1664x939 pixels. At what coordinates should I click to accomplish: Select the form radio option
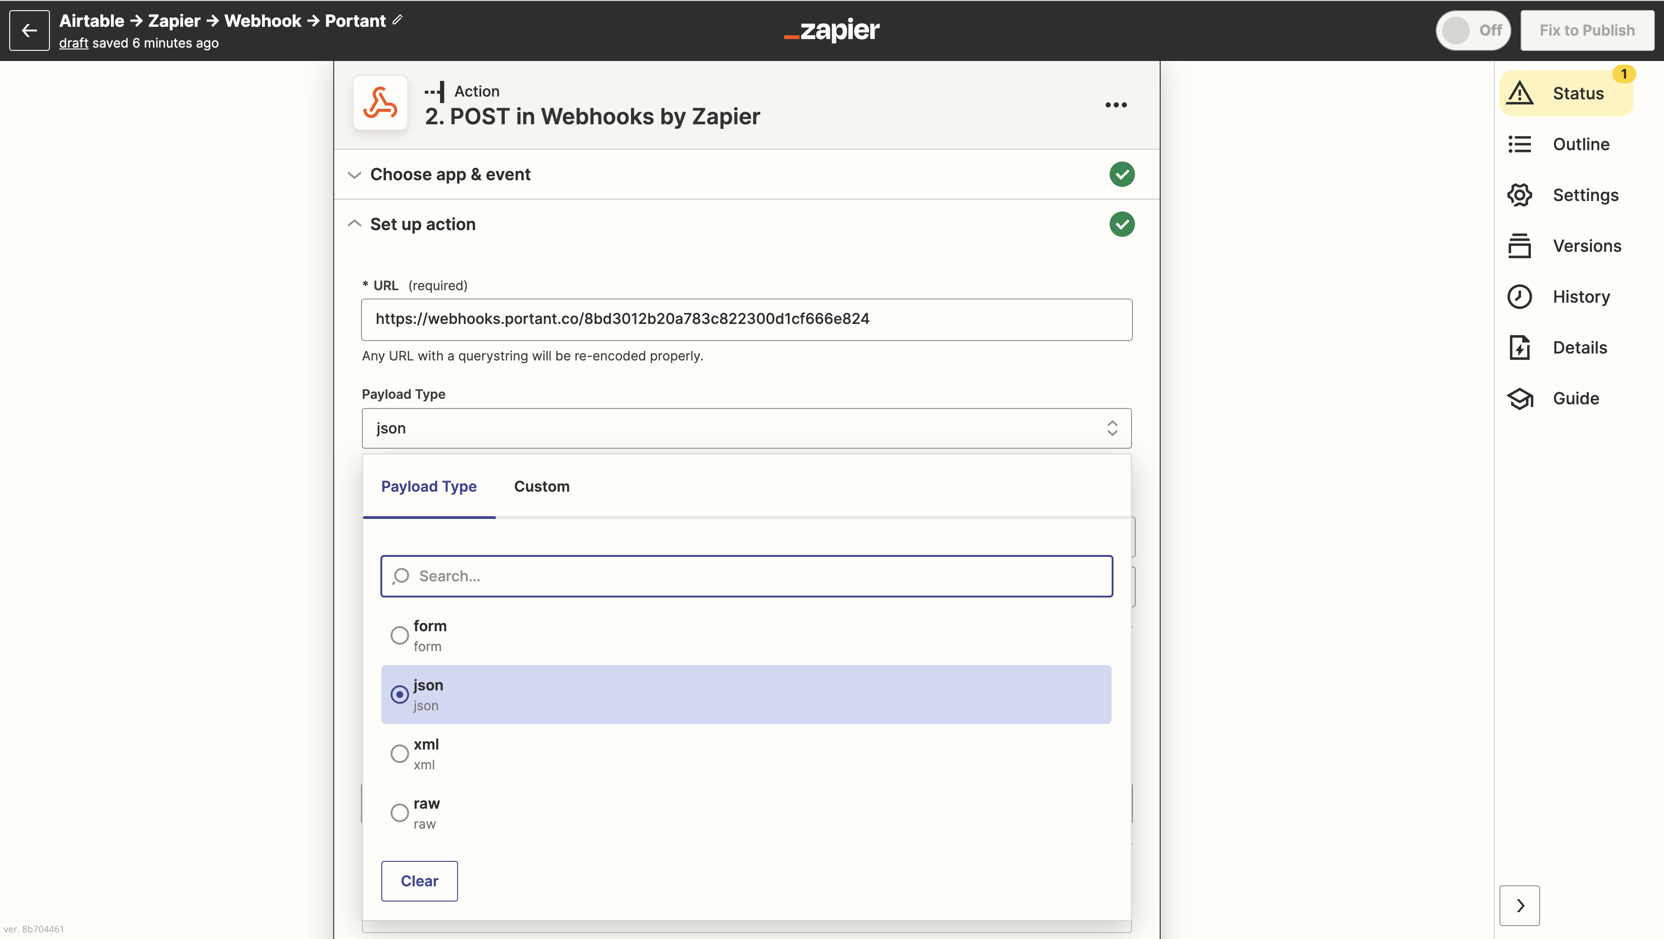coord(399,635)
